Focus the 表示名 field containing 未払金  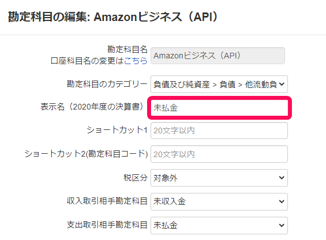[220, 108]
